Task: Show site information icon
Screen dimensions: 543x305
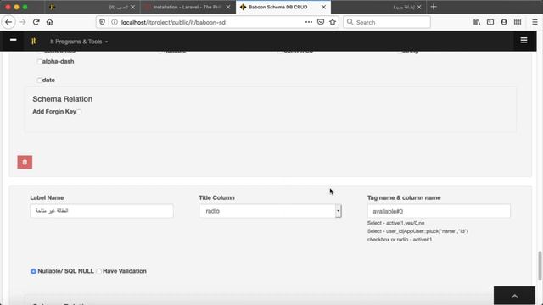Action: point(115,22)
